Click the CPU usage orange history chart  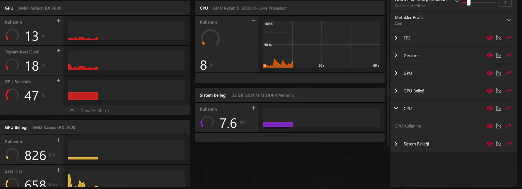[322, 44]
